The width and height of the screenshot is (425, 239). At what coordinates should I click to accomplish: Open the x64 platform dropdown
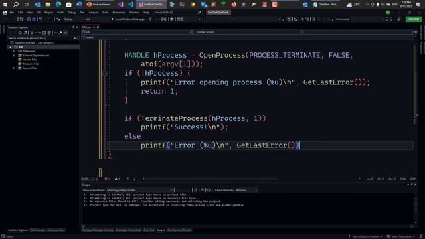coord(96,19)
